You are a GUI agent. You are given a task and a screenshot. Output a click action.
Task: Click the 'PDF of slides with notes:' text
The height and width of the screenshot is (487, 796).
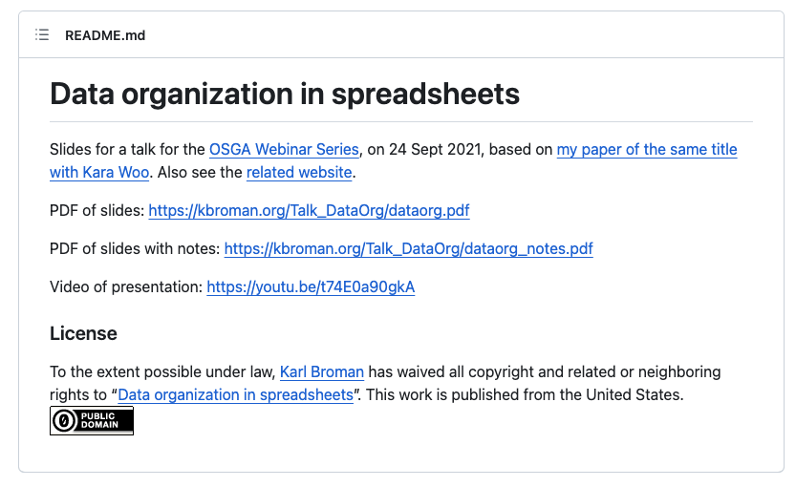click(135, 249)
